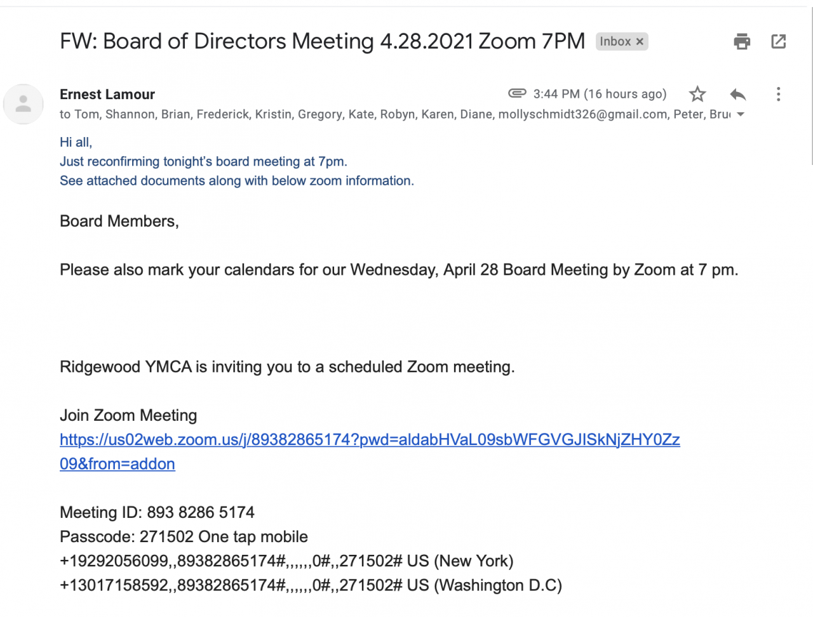Image resolution: width=813 pixels, height=617 pixels.
Task: Reply to the email with the arrow icon
Action: [x=738, y=95]
